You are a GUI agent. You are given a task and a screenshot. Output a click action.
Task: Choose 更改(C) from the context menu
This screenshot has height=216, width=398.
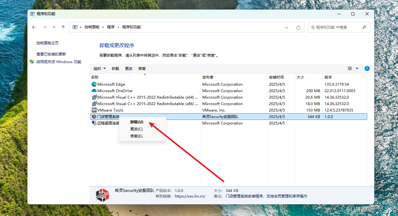[x=136, y=129]
